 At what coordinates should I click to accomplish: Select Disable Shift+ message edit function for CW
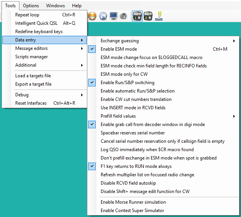pos(163,191)
